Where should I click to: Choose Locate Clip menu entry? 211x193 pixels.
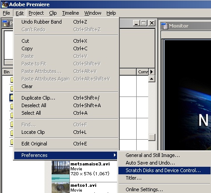66,132
